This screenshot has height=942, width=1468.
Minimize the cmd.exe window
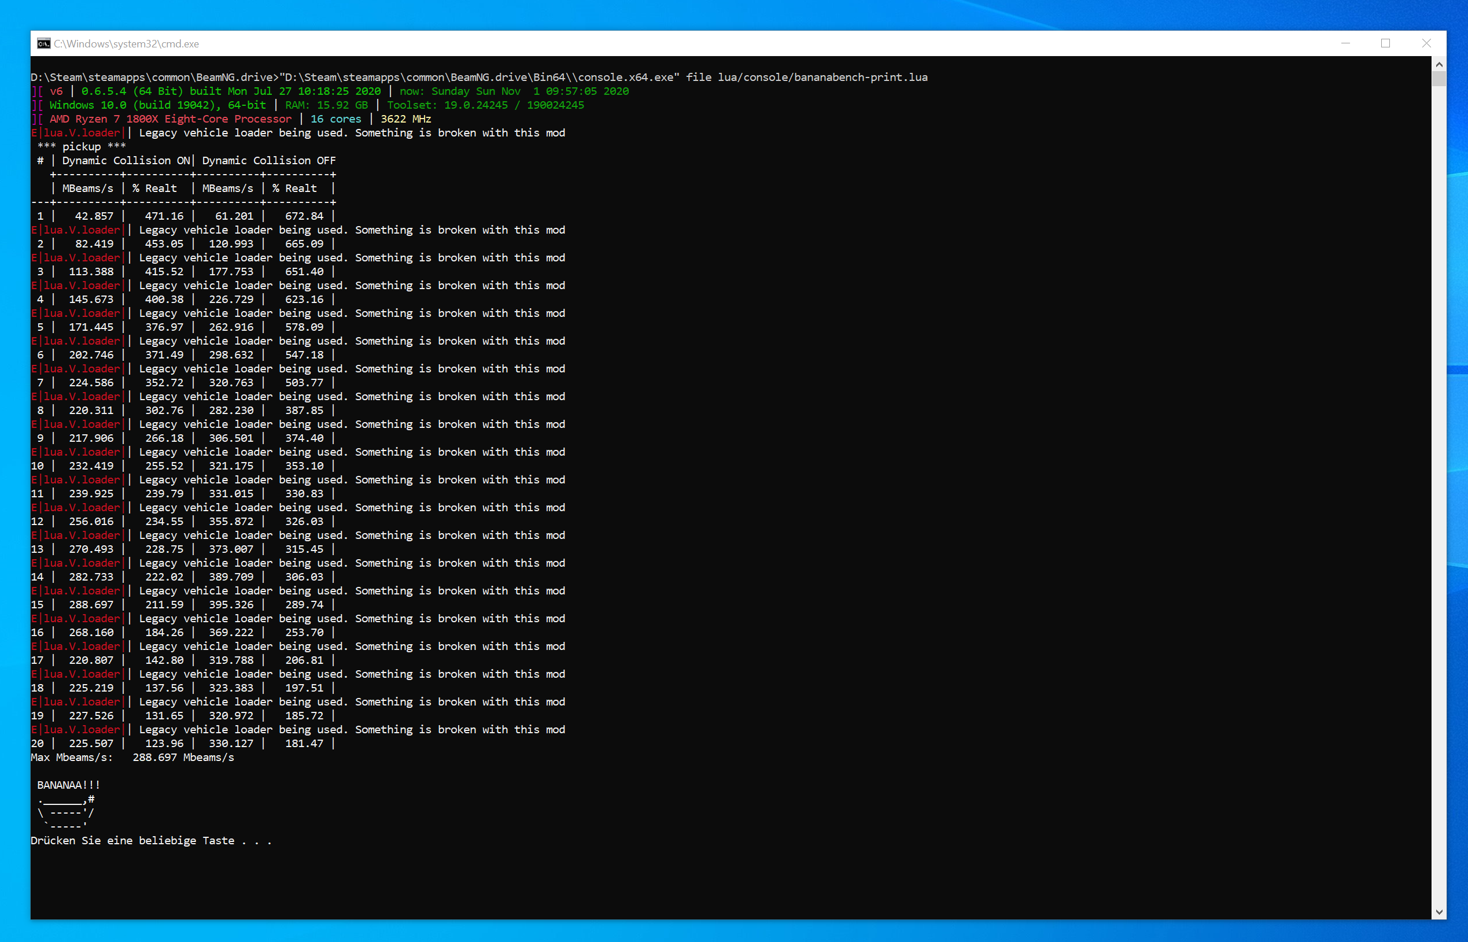(1345, 43)
